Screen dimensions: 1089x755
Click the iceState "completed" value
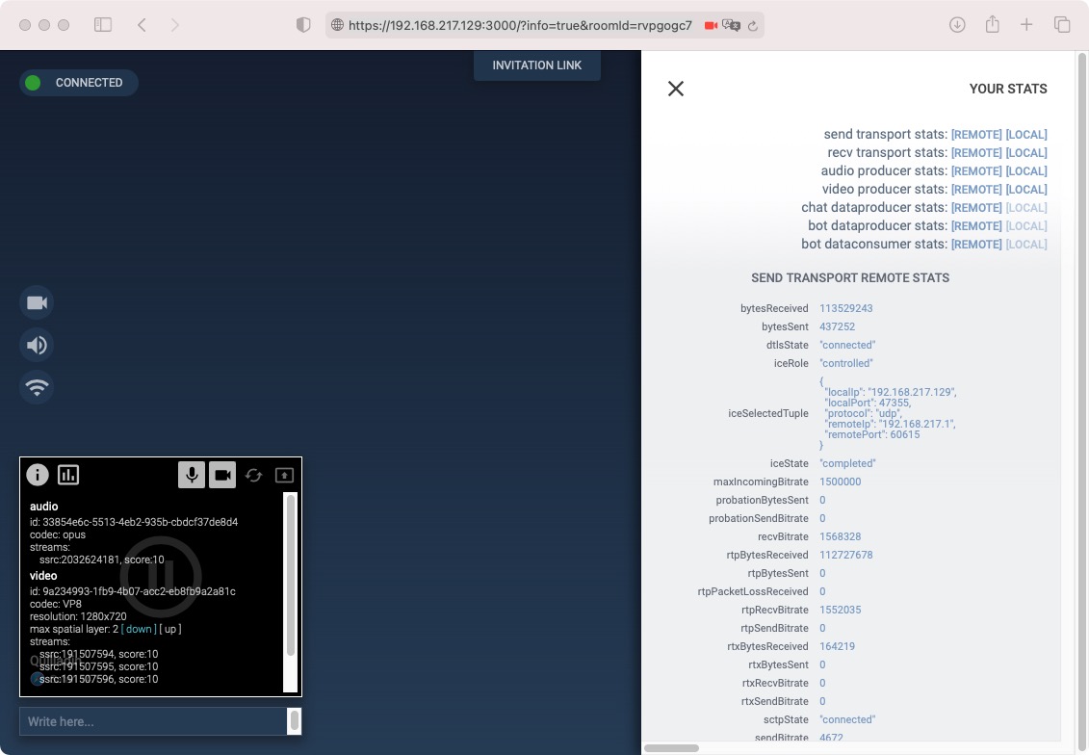(x=847, y=463)
